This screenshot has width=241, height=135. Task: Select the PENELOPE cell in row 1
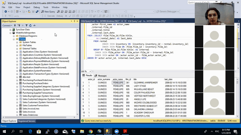pos(118,82)
